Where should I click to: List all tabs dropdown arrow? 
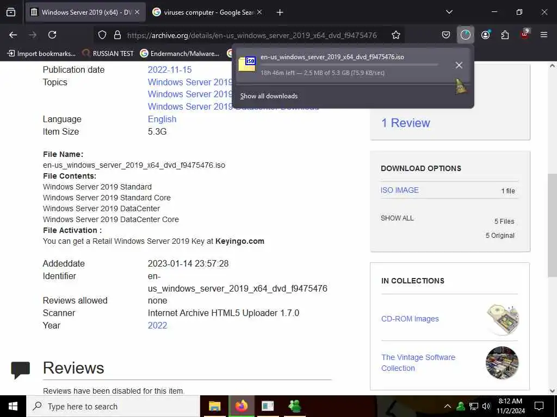449,12
